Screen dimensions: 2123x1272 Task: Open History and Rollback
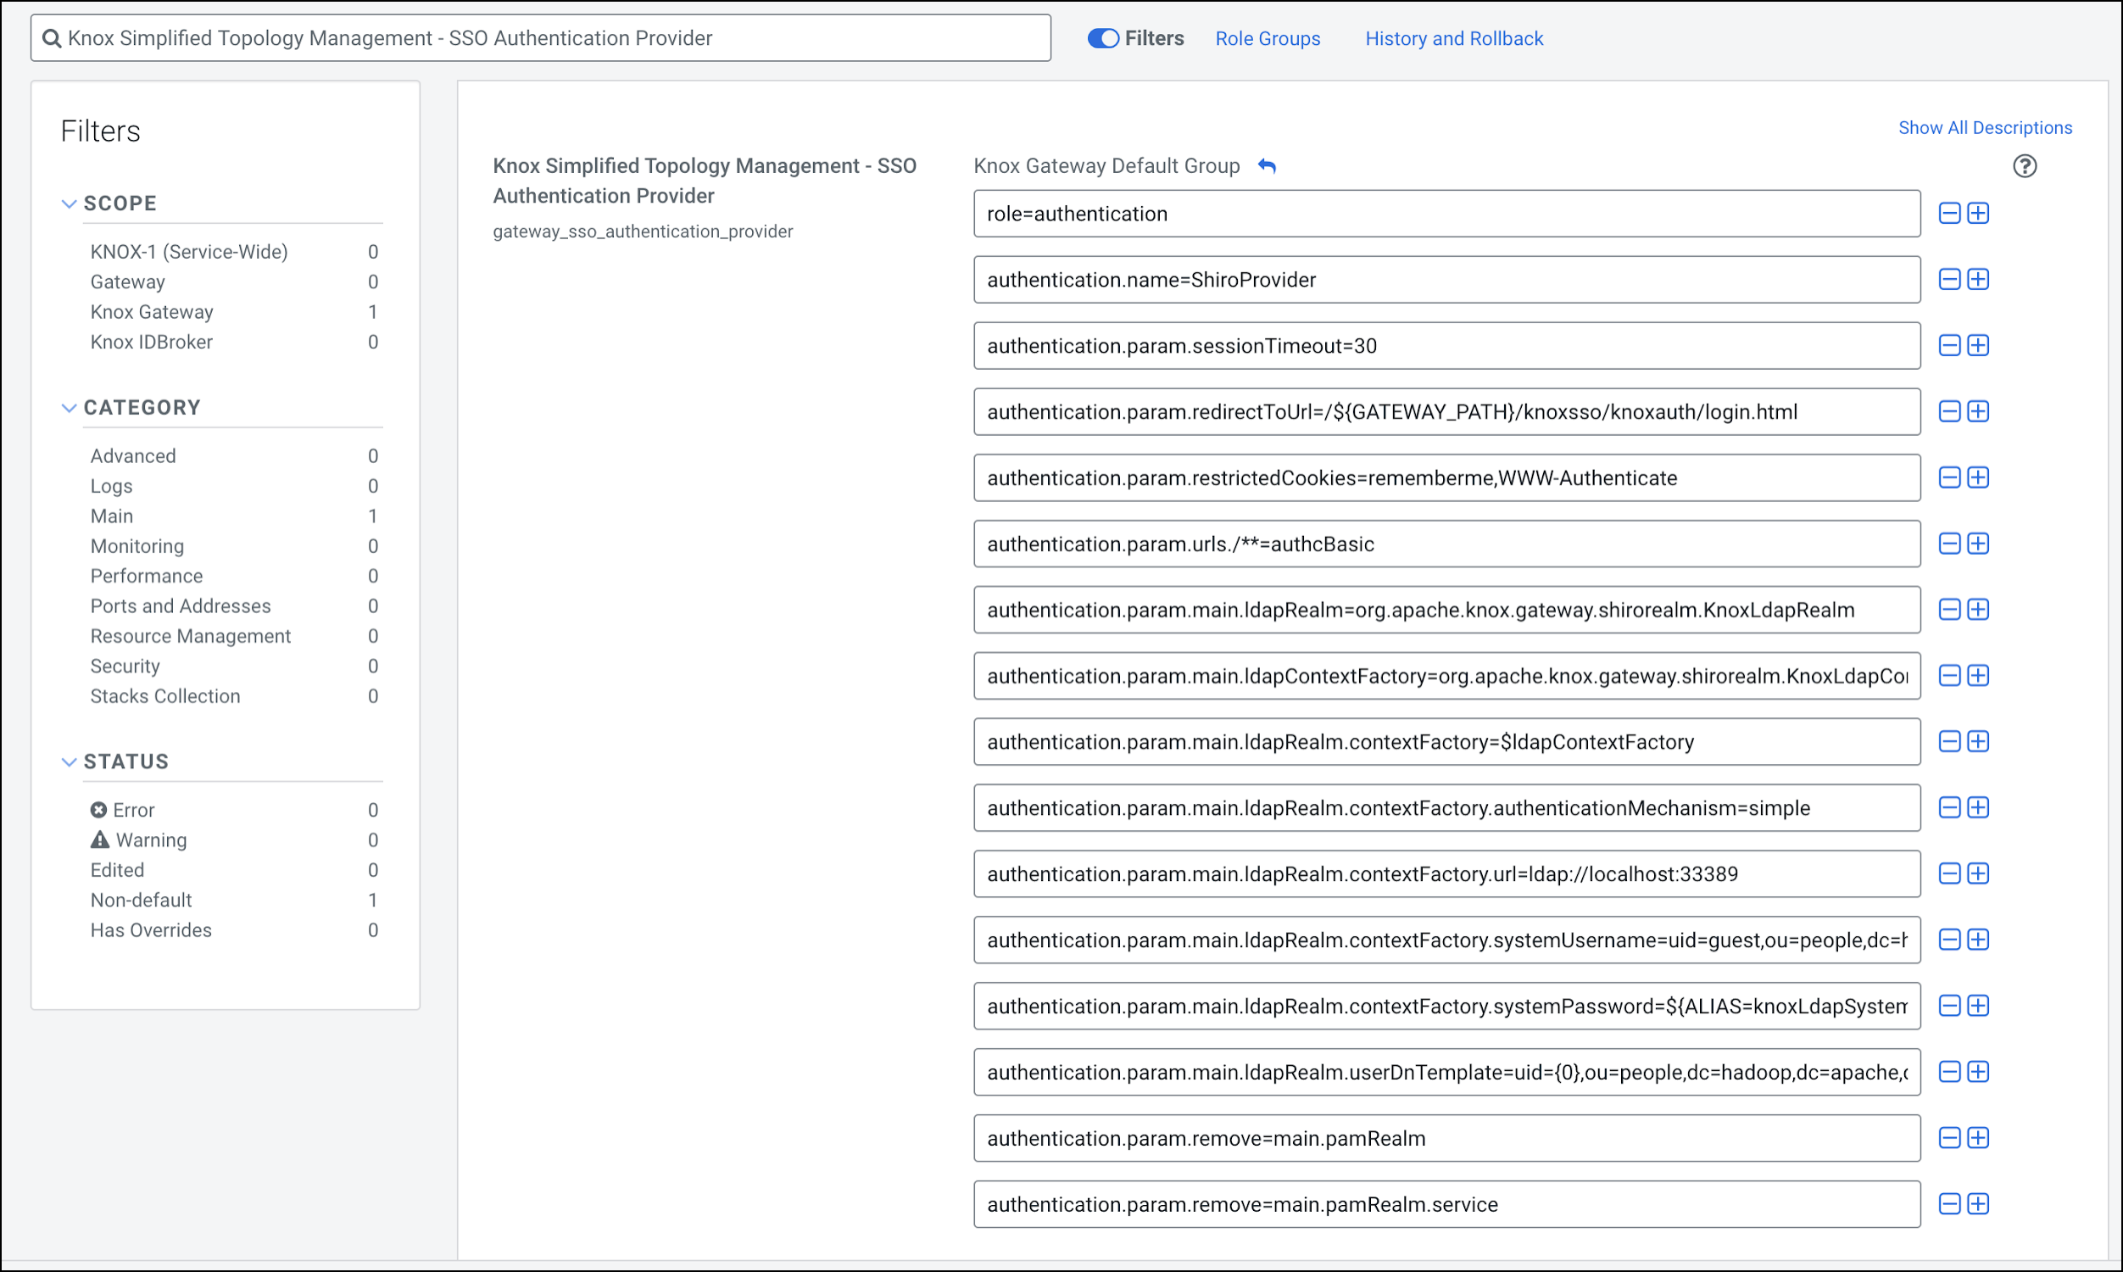(1453, 38)
